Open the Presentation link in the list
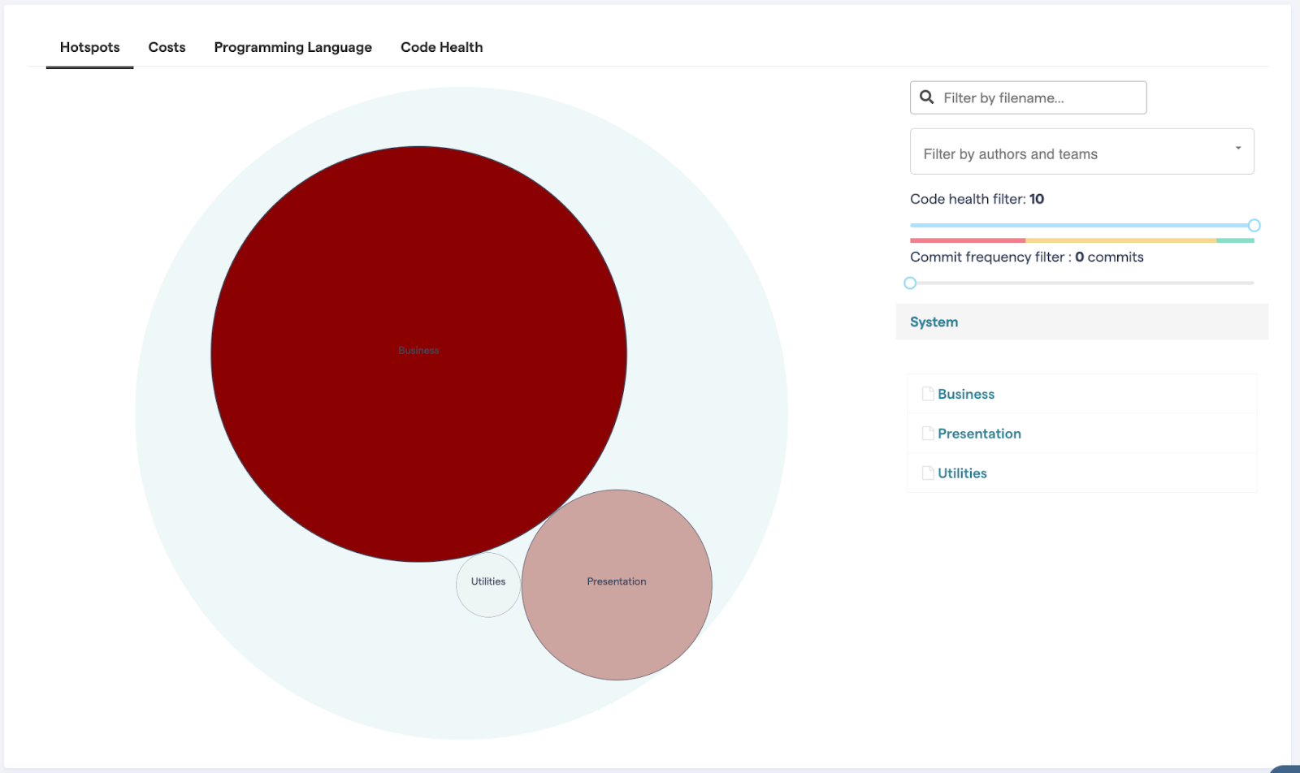Screen dimensions: 1300x773 click(x=979, y=434)
